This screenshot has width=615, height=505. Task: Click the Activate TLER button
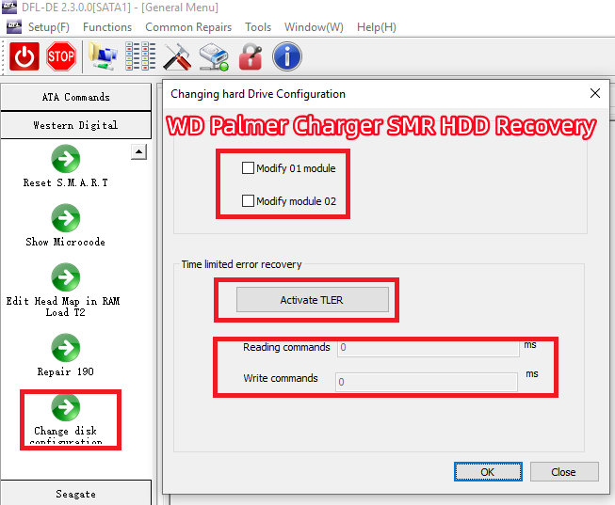(x=312, y=300)
